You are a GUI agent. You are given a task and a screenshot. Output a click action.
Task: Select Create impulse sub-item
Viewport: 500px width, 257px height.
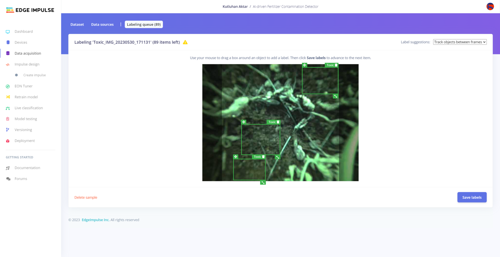coord(35,75)
